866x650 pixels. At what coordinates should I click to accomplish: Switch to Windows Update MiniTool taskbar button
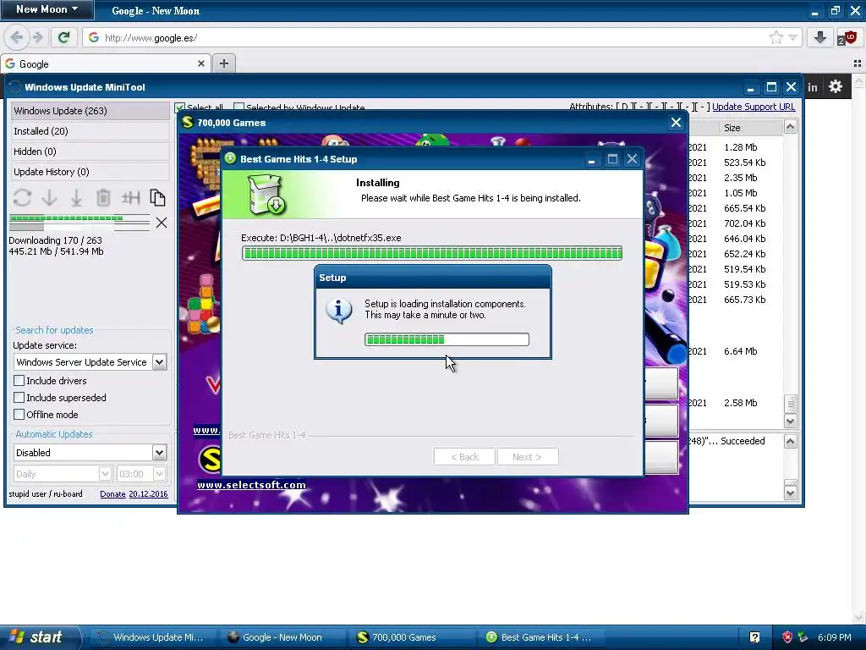(x=152, y=637)
